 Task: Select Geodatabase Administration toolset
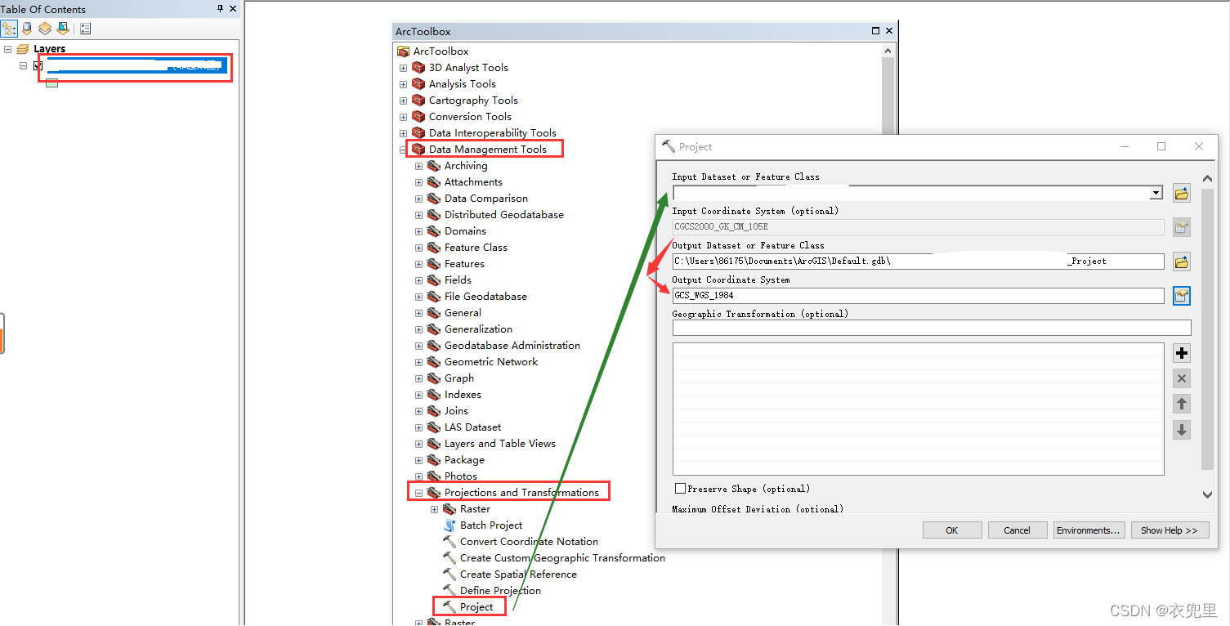point(512,346)
